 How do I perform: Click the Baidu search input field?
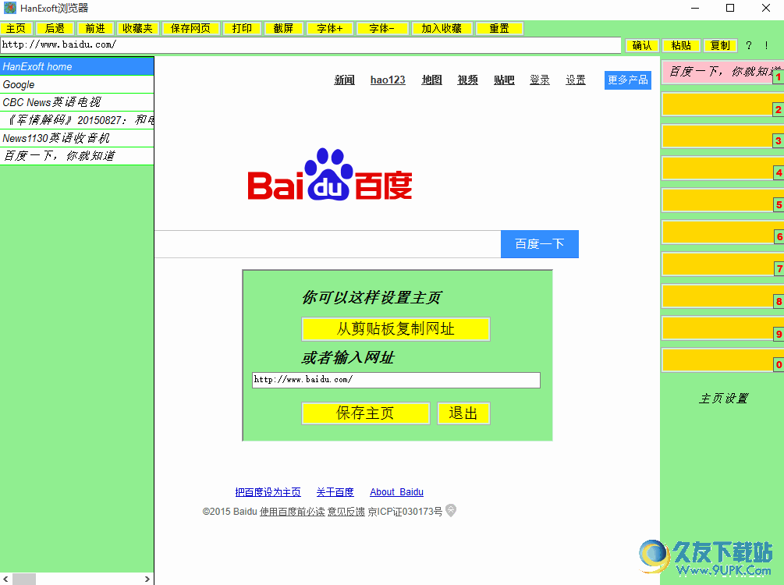[328, 244]
